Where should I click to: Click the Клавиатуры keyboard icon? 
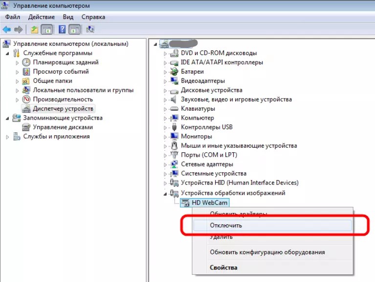point(174,109)
